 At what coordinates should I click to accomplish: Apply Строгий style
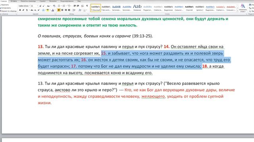pyautogui.click(x=189, y=8)
